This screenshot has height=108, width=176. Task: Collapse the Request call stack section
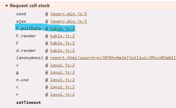click(x=7, y=6)
